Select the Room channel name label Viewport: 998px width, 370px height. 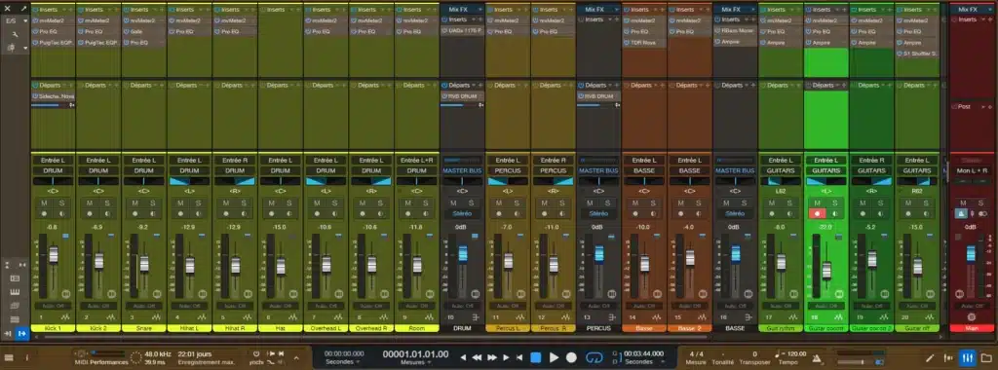click(417, 328)
